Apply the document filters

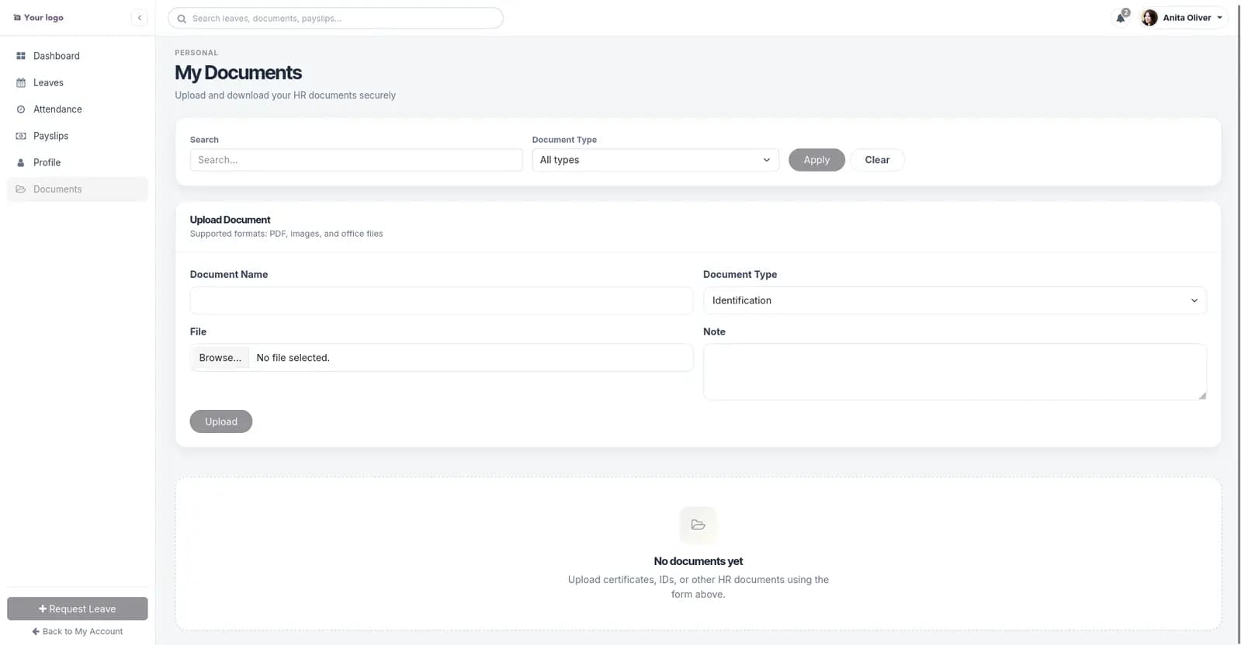[816, 160]
